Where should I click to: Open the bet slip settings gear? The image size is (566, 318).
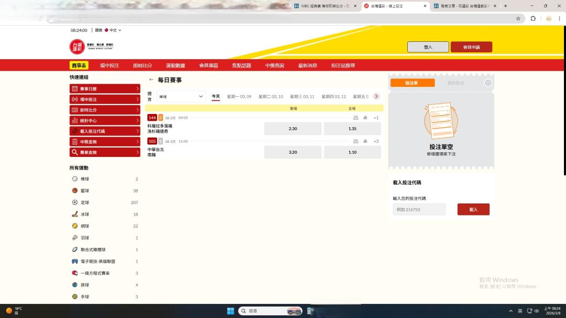(488, 83)
